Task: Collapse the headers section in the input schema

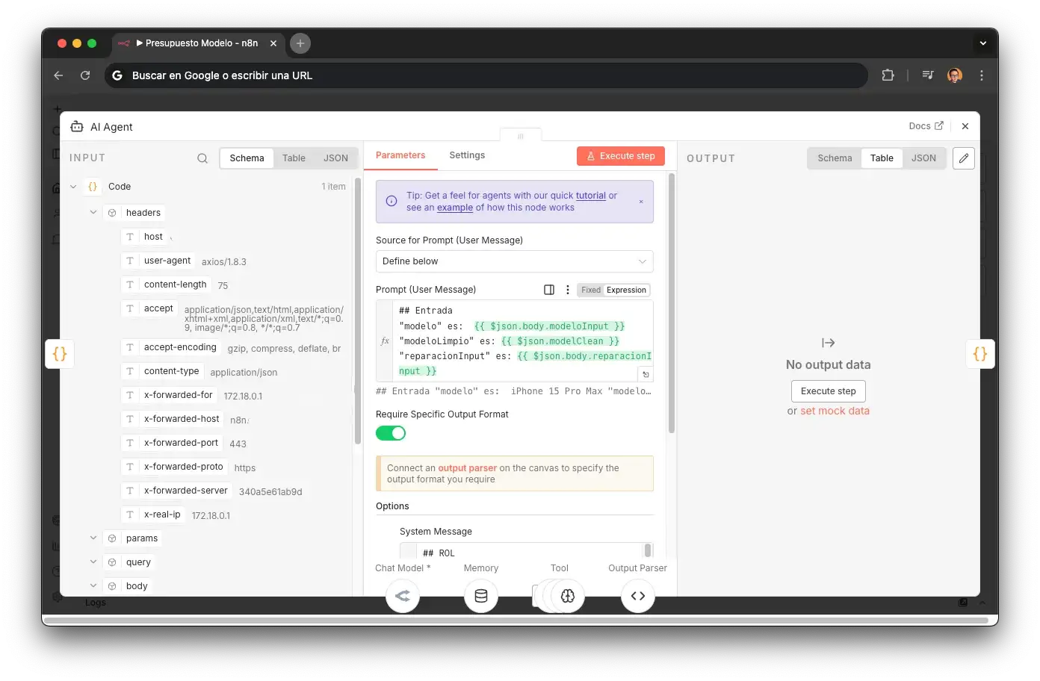Action: click(x=93, y=212)
